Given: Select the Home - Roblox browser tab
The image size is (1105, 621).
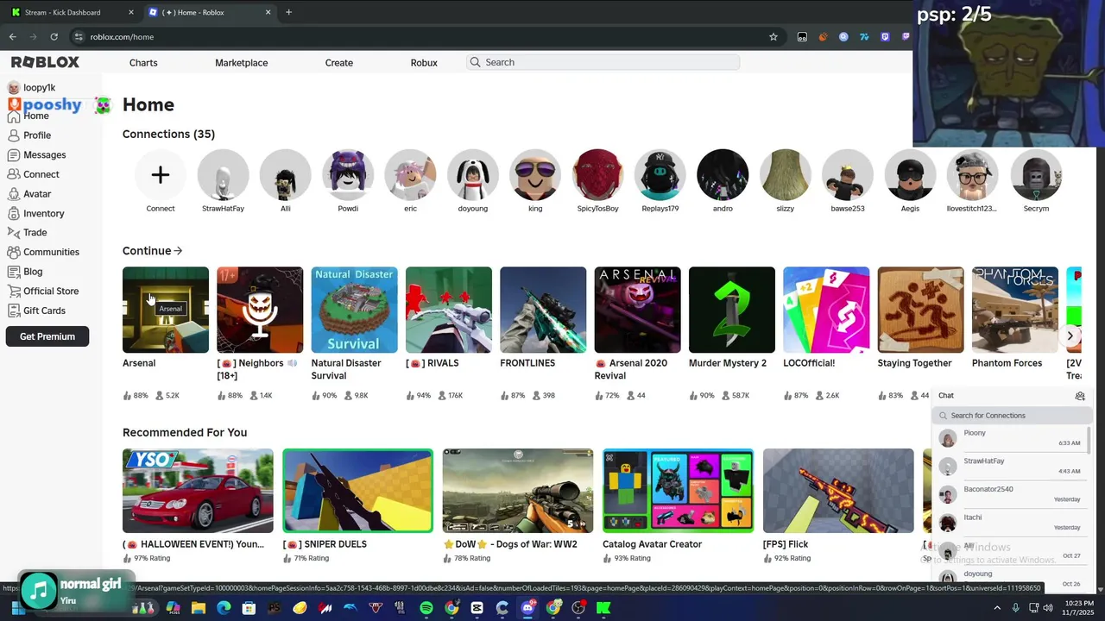Looking at the screenshot, I should [209, 12].
